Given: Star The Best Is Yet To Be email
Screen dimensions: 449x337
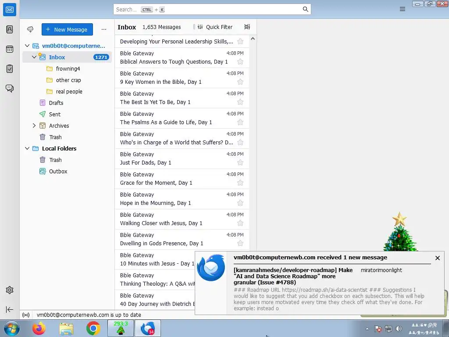Looking at the screenshot, I should click(240, 102).
